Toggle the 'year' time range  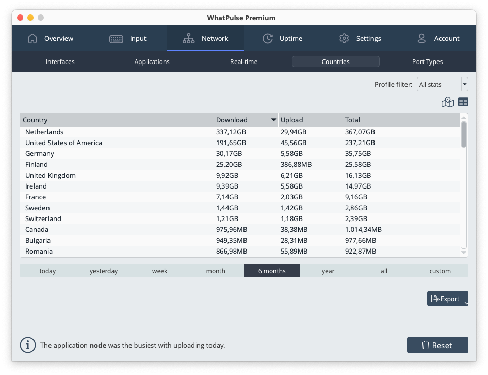(x=328, y=271)
